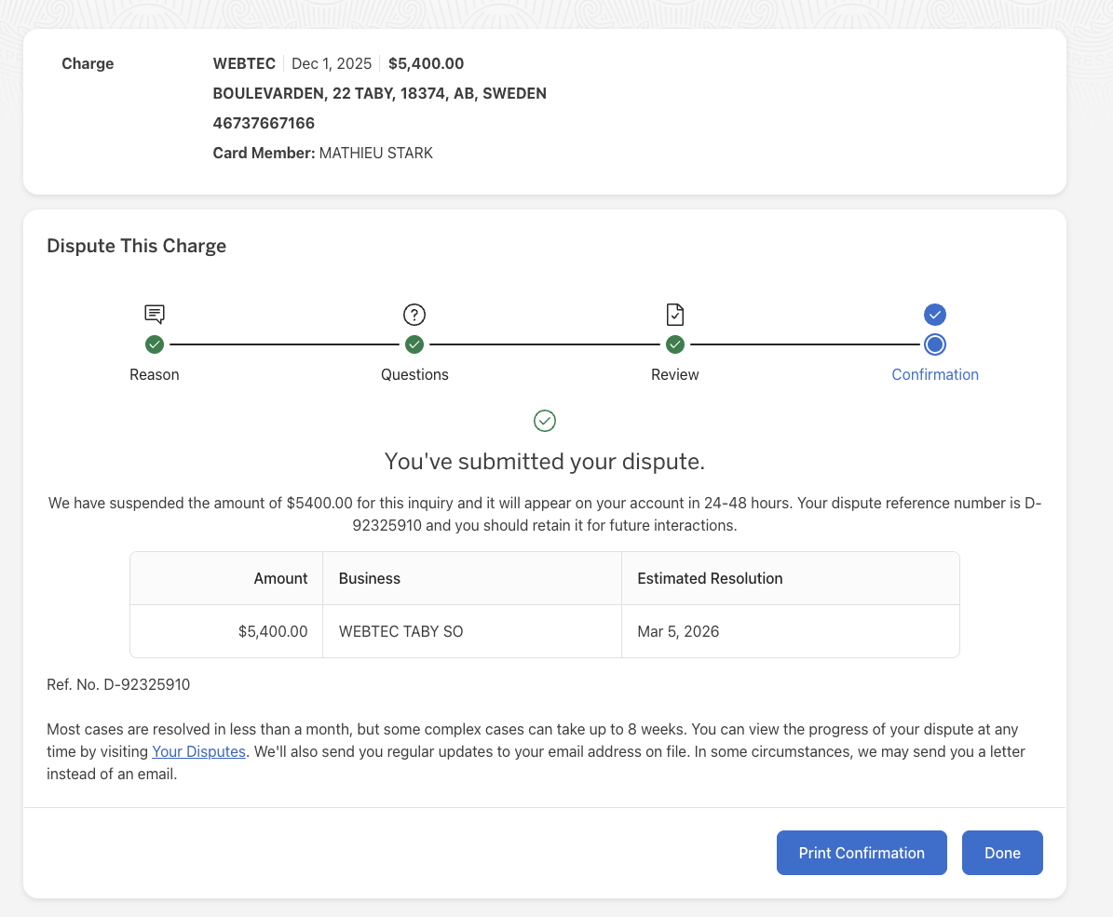Click the WEBTEC TABY SO business cell

(x=400, y=631)
